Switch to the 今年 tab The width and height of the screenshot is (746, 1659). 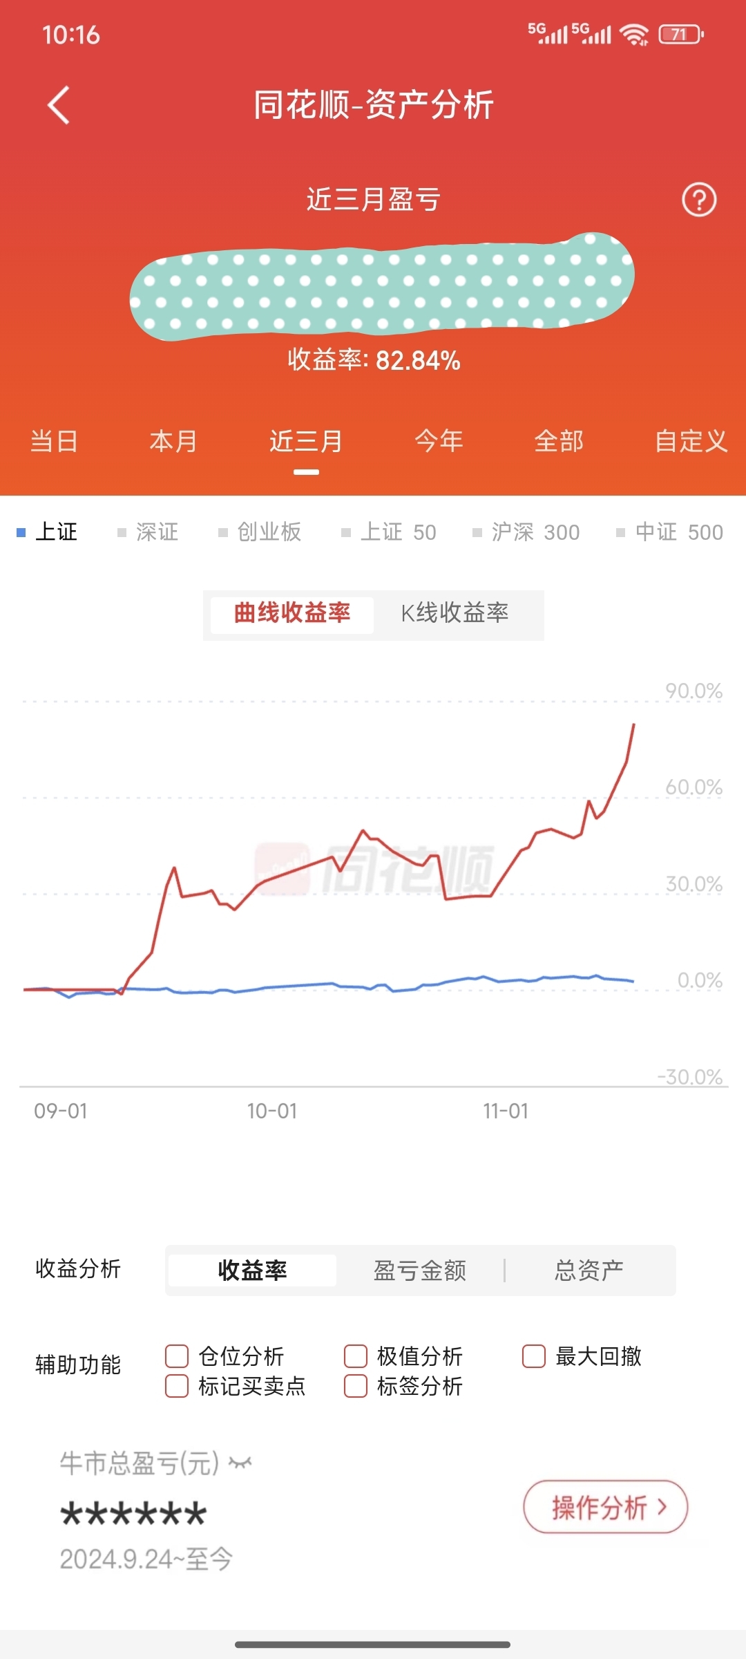pos(439,441)
